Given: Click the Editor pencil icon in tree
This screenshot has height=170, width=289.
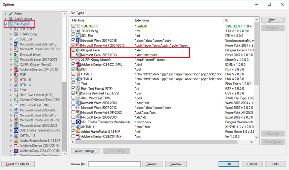Looking at the screenshot, I should coord(11,14).
